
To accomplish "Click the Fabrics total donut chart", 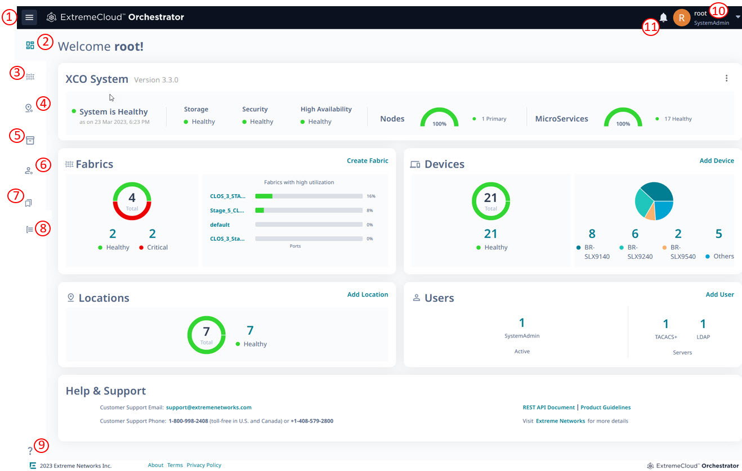I will (x=132, y=201).
